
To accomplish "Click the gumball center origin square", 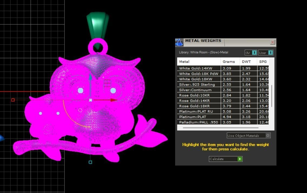I will click(x=90, y=100).
